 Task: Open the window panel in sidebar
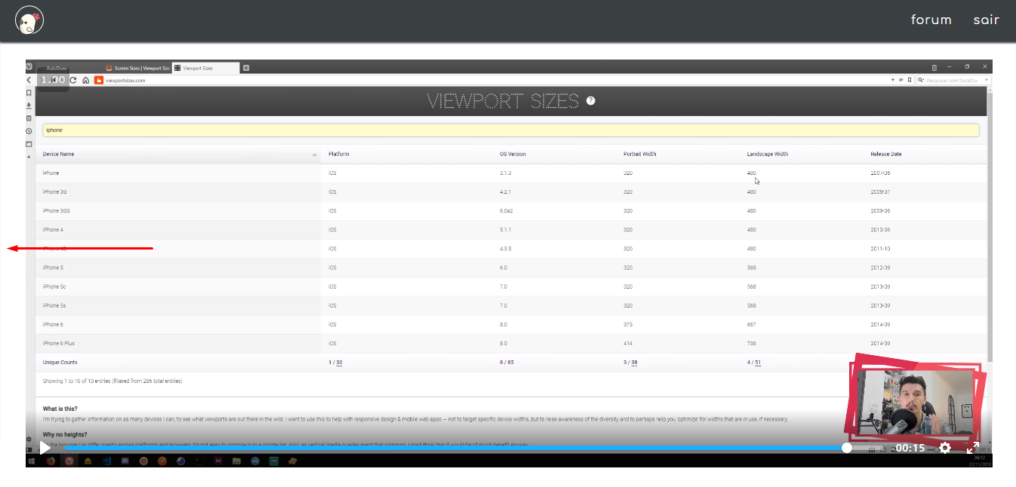pos(29,144)
